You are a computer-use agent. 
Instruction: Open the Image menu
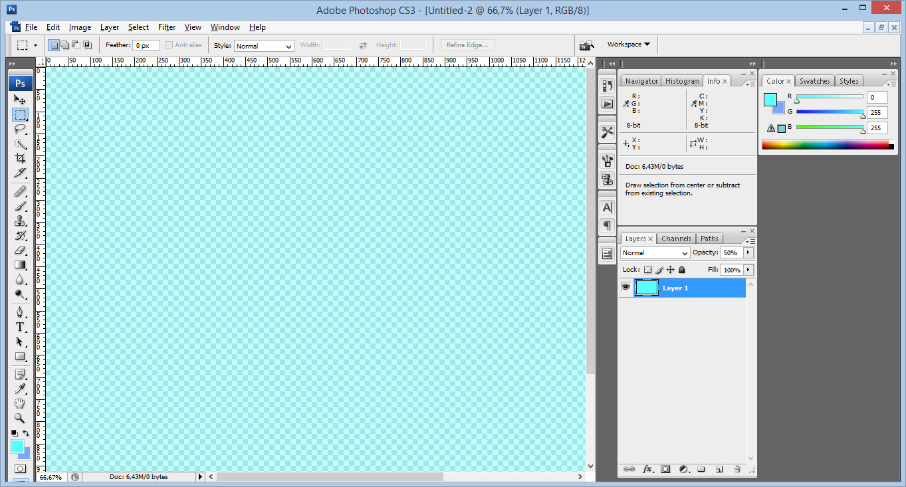tap(80, 27)
